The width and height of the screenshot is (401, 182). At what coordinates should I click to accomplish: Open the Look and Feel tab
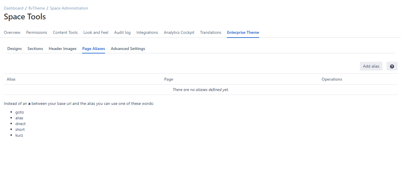coord(96,32)
